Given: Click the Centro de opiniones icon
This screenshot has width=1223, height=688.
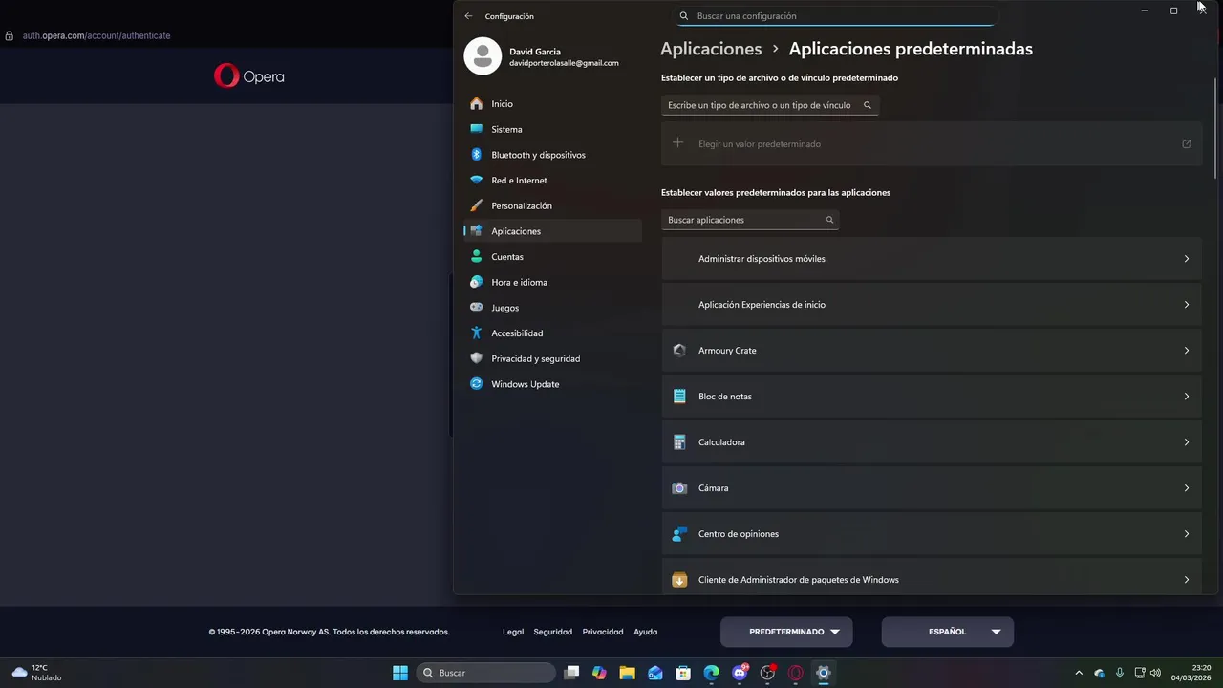Looking at the screenshot, I should pos(679,534).
